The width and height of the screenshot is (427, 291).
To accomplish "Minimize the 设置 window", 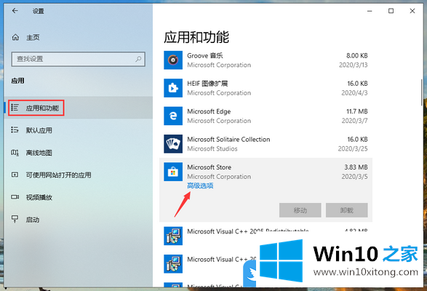I will pos(370,11).
